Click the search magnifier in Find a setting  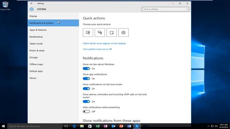point(187,9)
